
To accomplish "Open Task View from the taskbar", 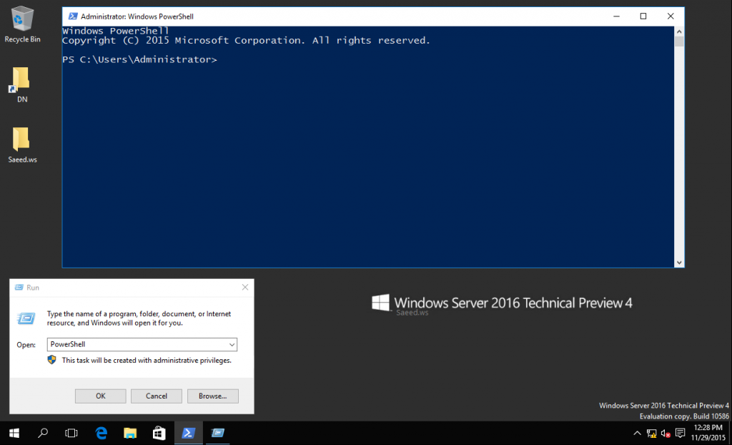I will pos(71,434).
